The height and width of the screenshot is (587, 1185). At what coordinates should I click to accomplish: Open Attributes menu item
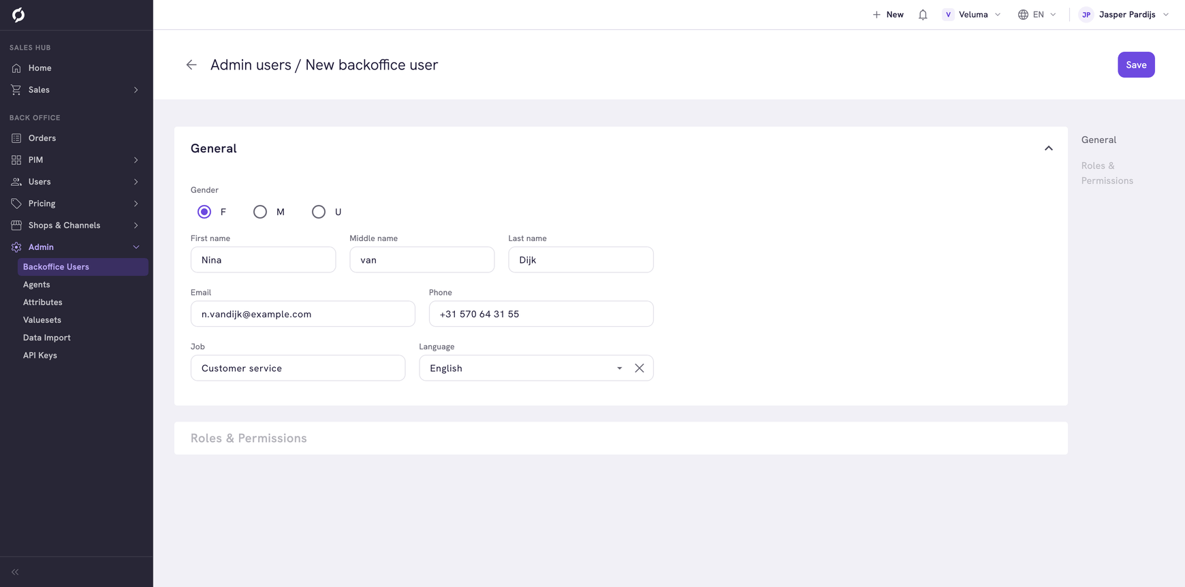pyautogui.click(x=43, y=302)
